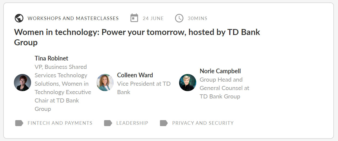Filter by the Leadership tag

tap(132, 123)
